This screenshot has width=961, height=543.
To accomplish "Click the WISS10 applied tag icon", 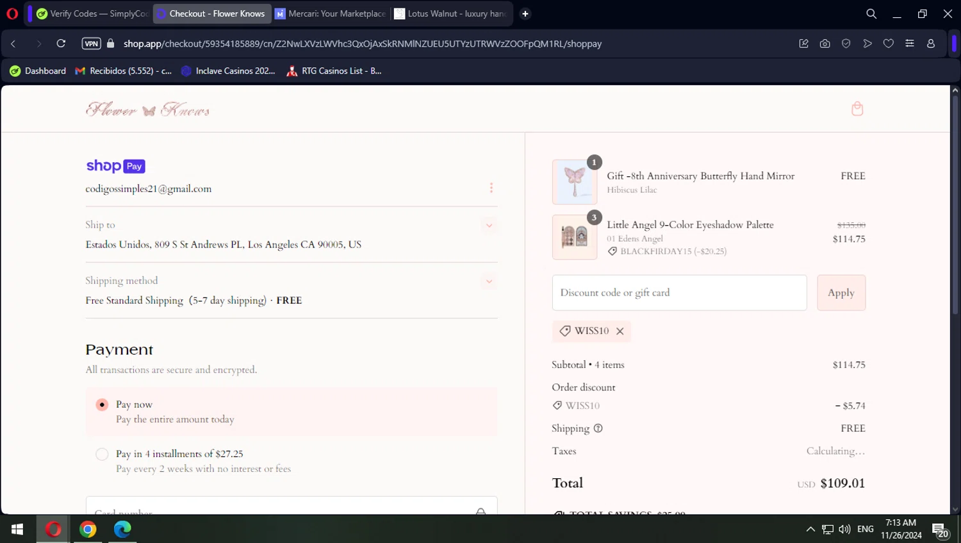I will (565, 331).
